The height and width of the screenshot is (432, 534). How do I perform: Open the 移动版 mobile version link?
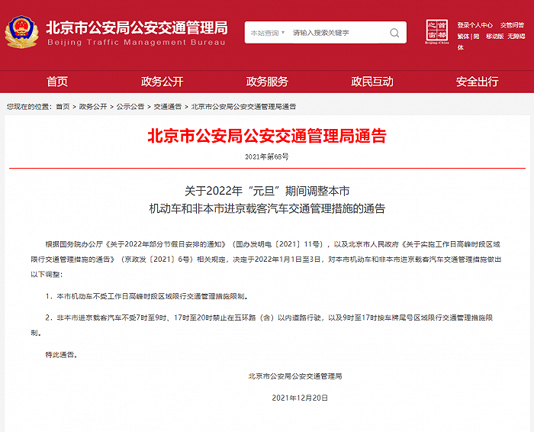coord(494,36)
